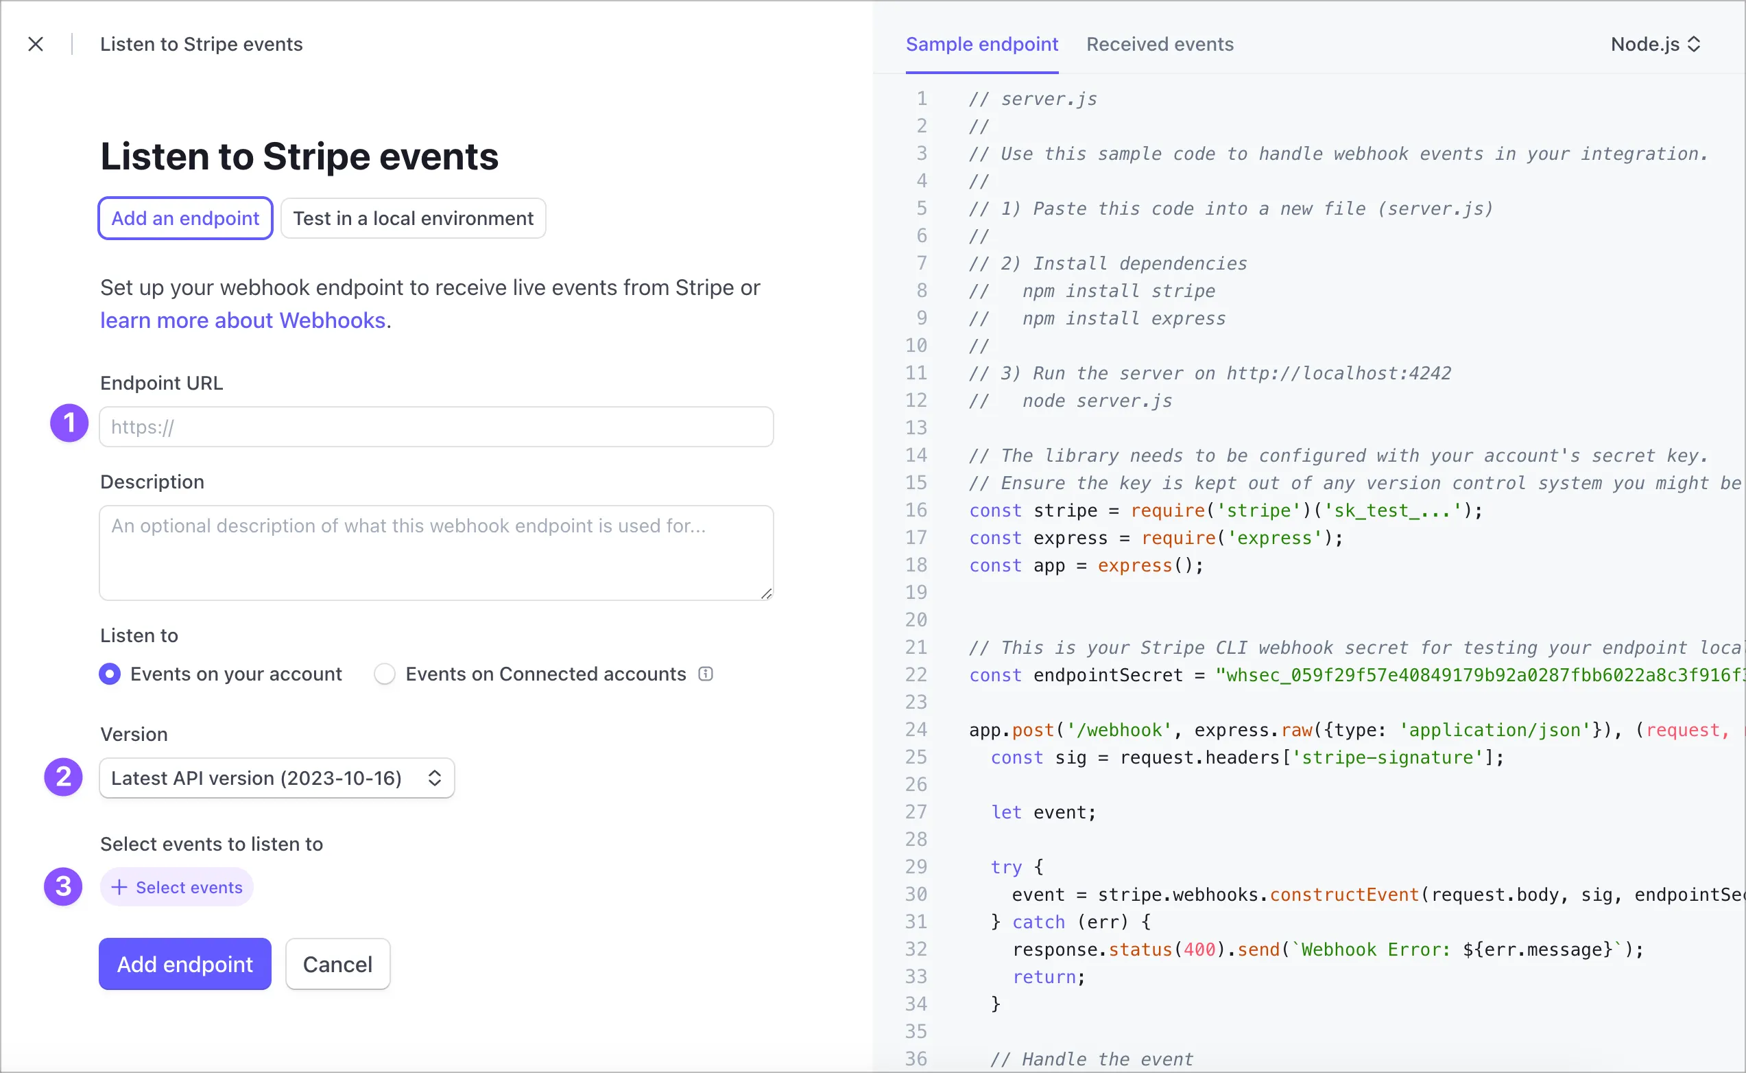1746x1073 pixels.
Task: Click the up-down chevron beside Node.js
Action: coord(1693,44)
